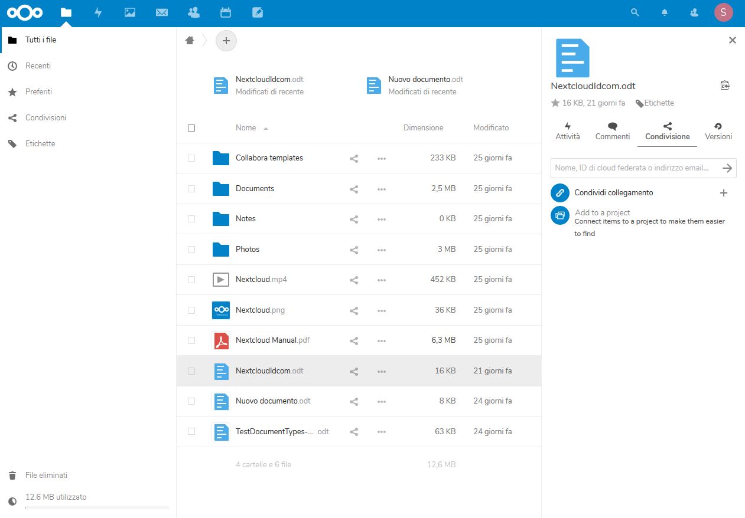Switch to the Attività tab
Screen dimensions: 745x518
(x=568, y=132)
